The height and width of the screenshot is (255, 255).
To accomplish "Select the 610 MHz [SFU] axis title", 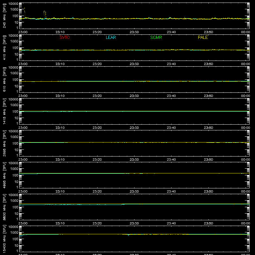I will tap(4, 79).
